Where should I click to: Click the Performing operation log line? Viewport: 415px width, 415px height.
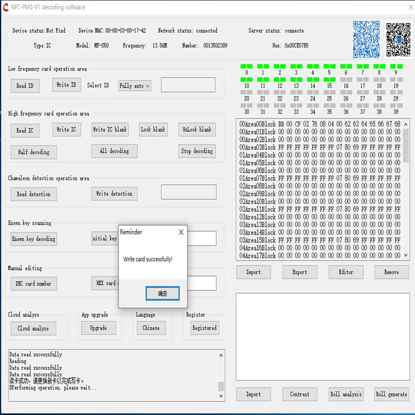(x=53, y=388)
